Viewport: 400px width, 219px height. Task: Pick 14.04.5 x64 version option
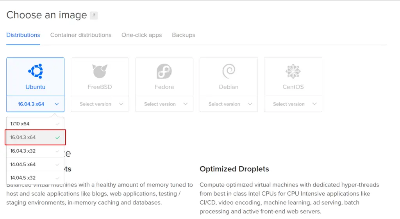[x=35, y=164]
